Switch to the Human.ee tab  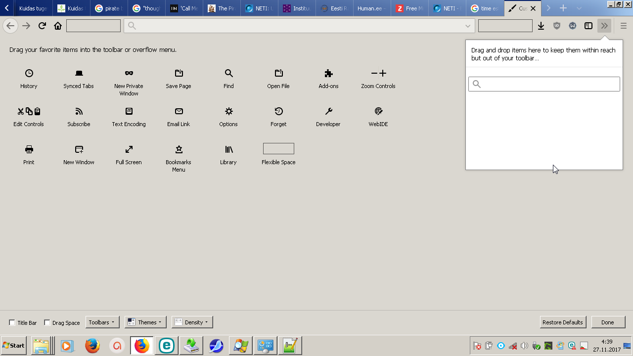click(x=371, y=8)
